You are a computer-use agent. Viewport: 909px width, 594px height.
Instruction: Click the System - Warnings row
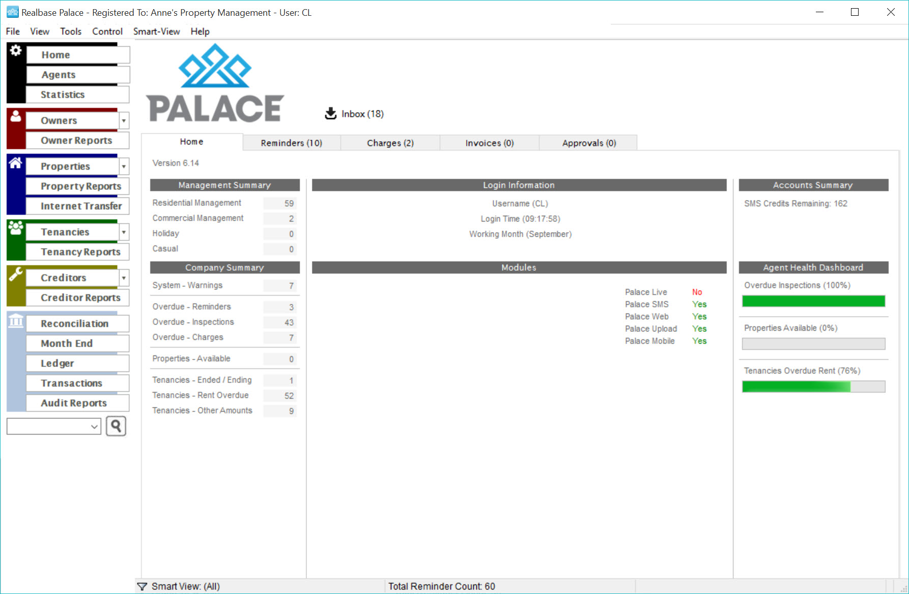tap(224, 286)
